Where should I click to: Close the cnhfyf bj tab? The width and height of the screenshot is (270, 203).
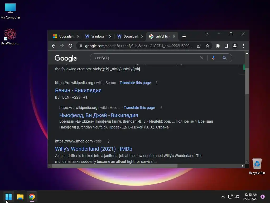(x=174, y=36)
